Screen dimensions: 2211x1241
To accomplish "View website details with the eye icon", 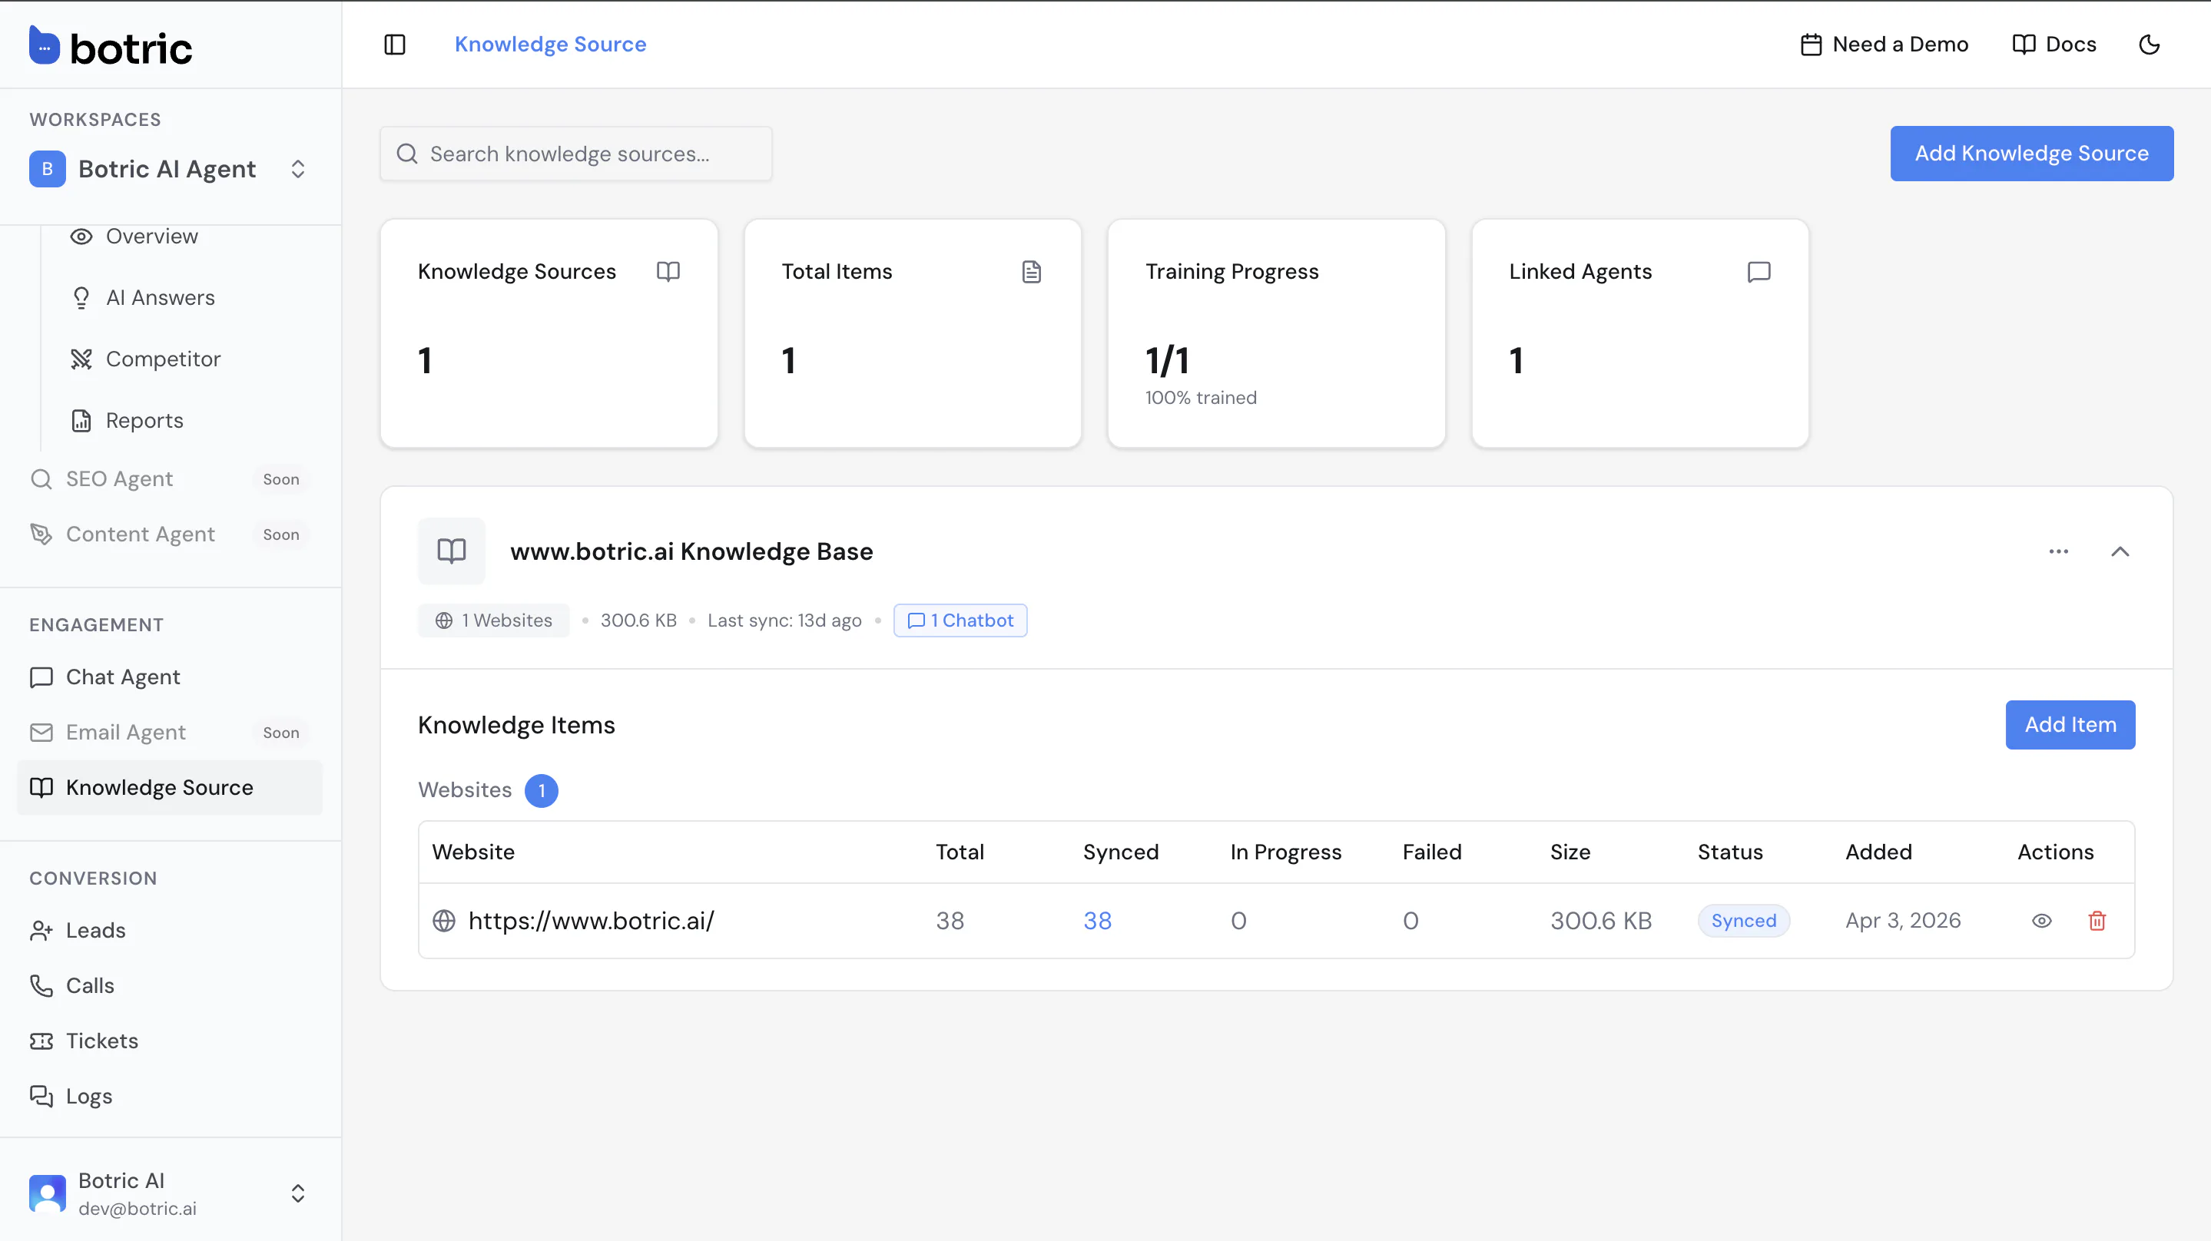I will (2041, 921).
